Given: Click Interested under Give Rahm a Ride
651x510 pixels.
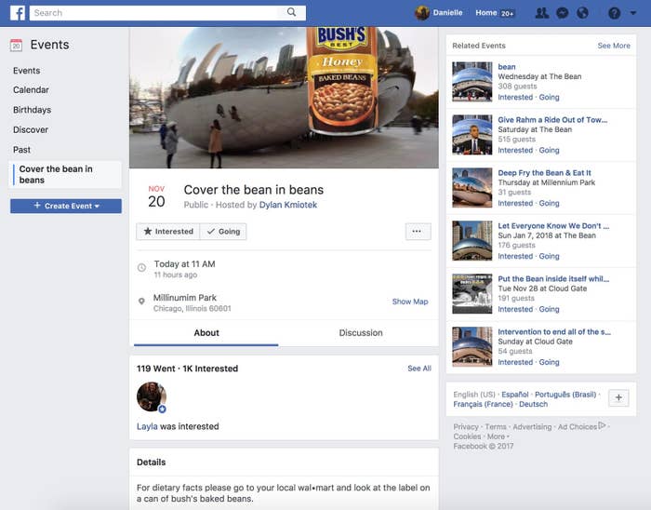Looking at the screenshot, I should point(515,151).
